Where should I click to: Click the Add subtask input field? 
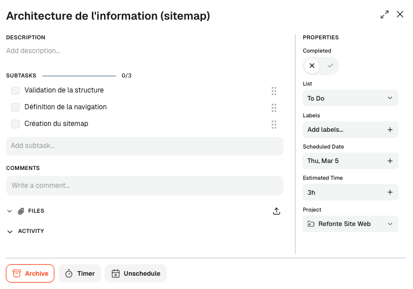tap(145, 146)
